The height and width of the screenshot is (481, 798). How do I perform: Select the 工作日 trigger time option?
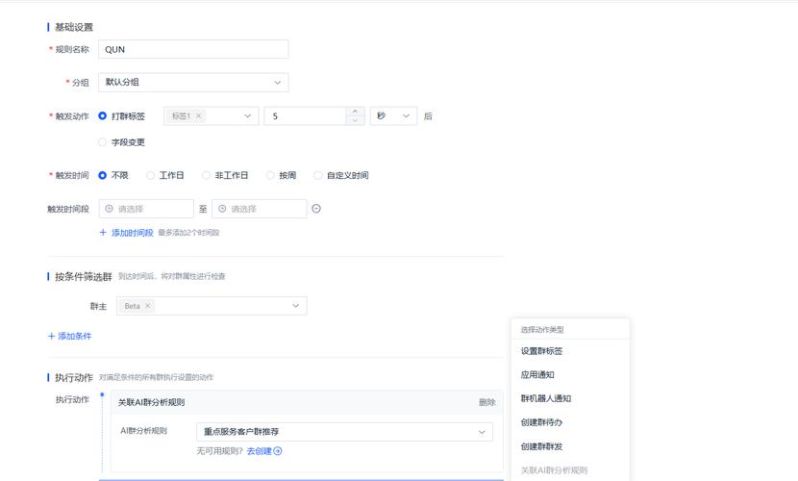150,175
